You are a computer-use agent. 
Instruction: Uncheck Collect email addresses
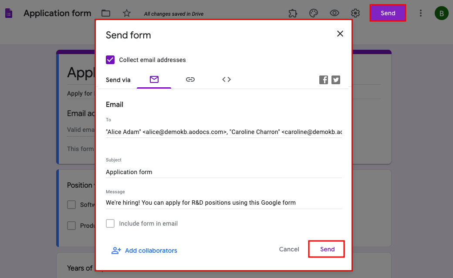(111, 60)
